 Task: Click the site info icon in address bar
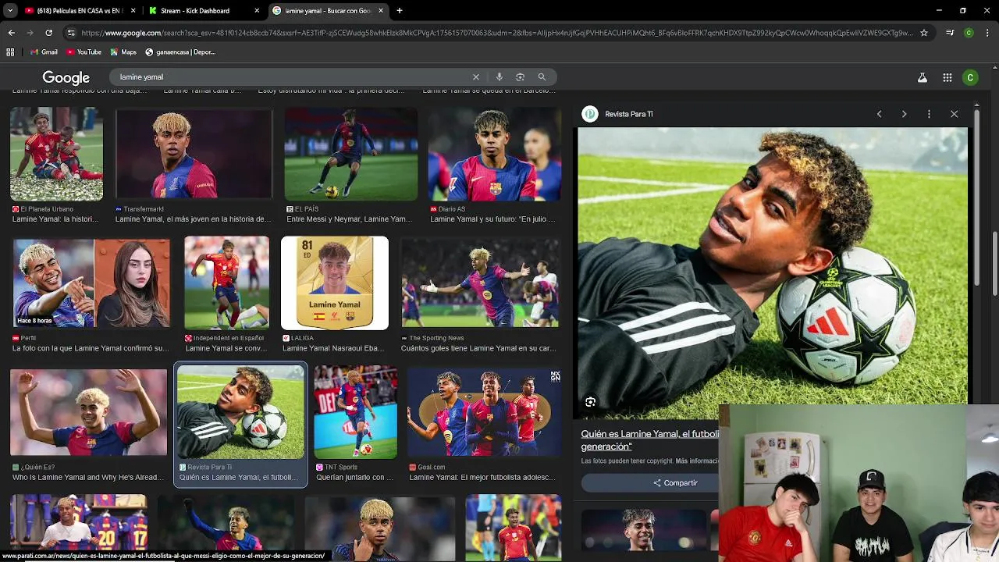pos(71,33)
